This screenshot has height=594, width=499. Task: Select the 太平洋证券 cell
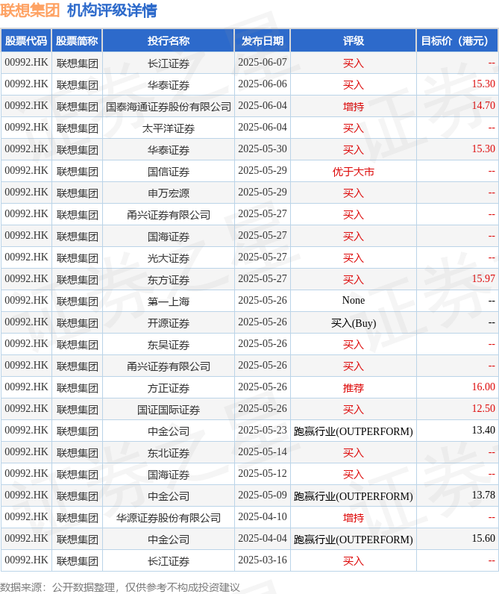[x=169, y=128]
